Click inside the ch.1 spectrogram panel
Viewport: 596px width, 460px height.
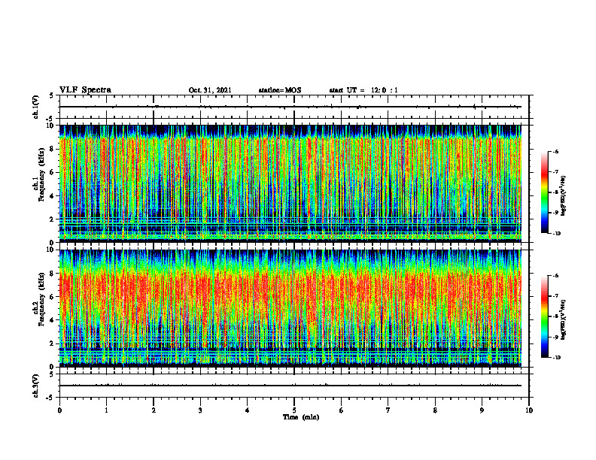click(290, 183)
